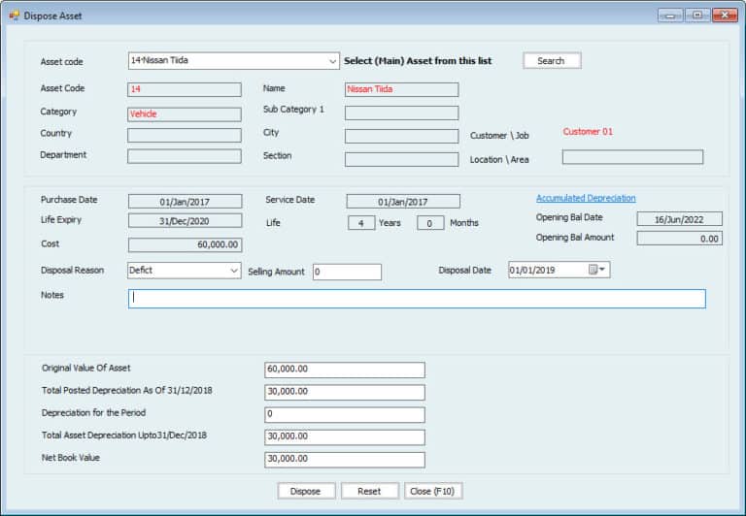The width and height of the screenshot is (746, 516).
Task: Click the Depreciation for the Period field
Action: coord(345,414)
